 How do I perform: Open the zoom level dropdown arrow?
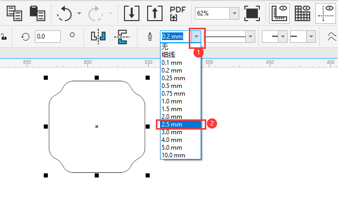coord(234,13)
